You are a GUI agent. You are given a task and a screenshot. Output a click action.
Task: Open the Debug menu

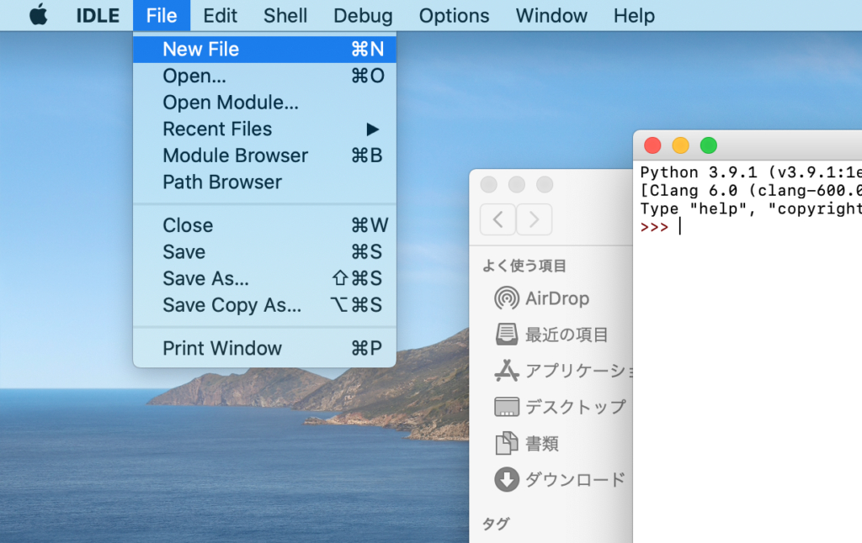coord(363,15)
